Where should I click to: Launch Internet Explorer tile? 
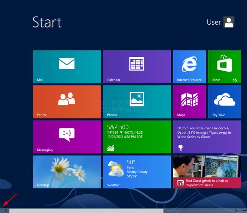pos(189,67)
